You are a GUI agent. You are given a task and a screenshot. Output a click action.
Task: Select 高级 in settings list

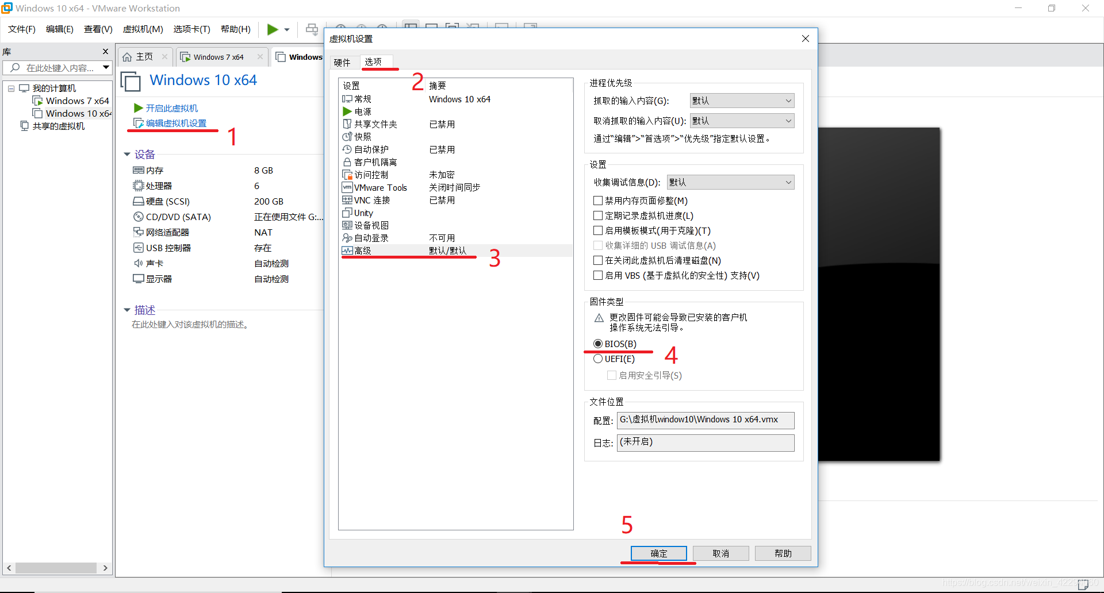coord(456,251)
